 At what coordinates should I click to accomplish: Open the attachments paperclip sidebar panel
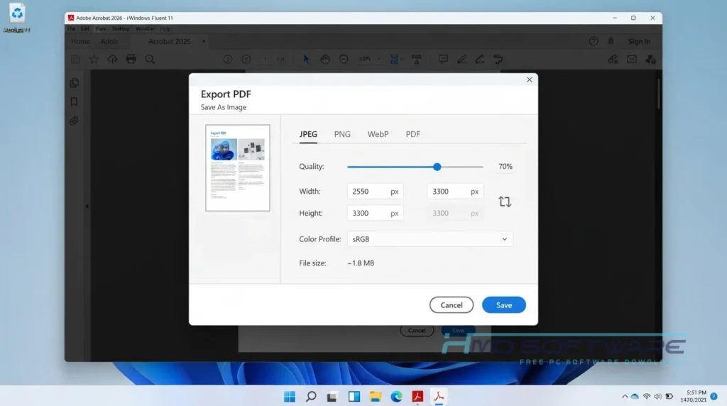tap(74, 121)
